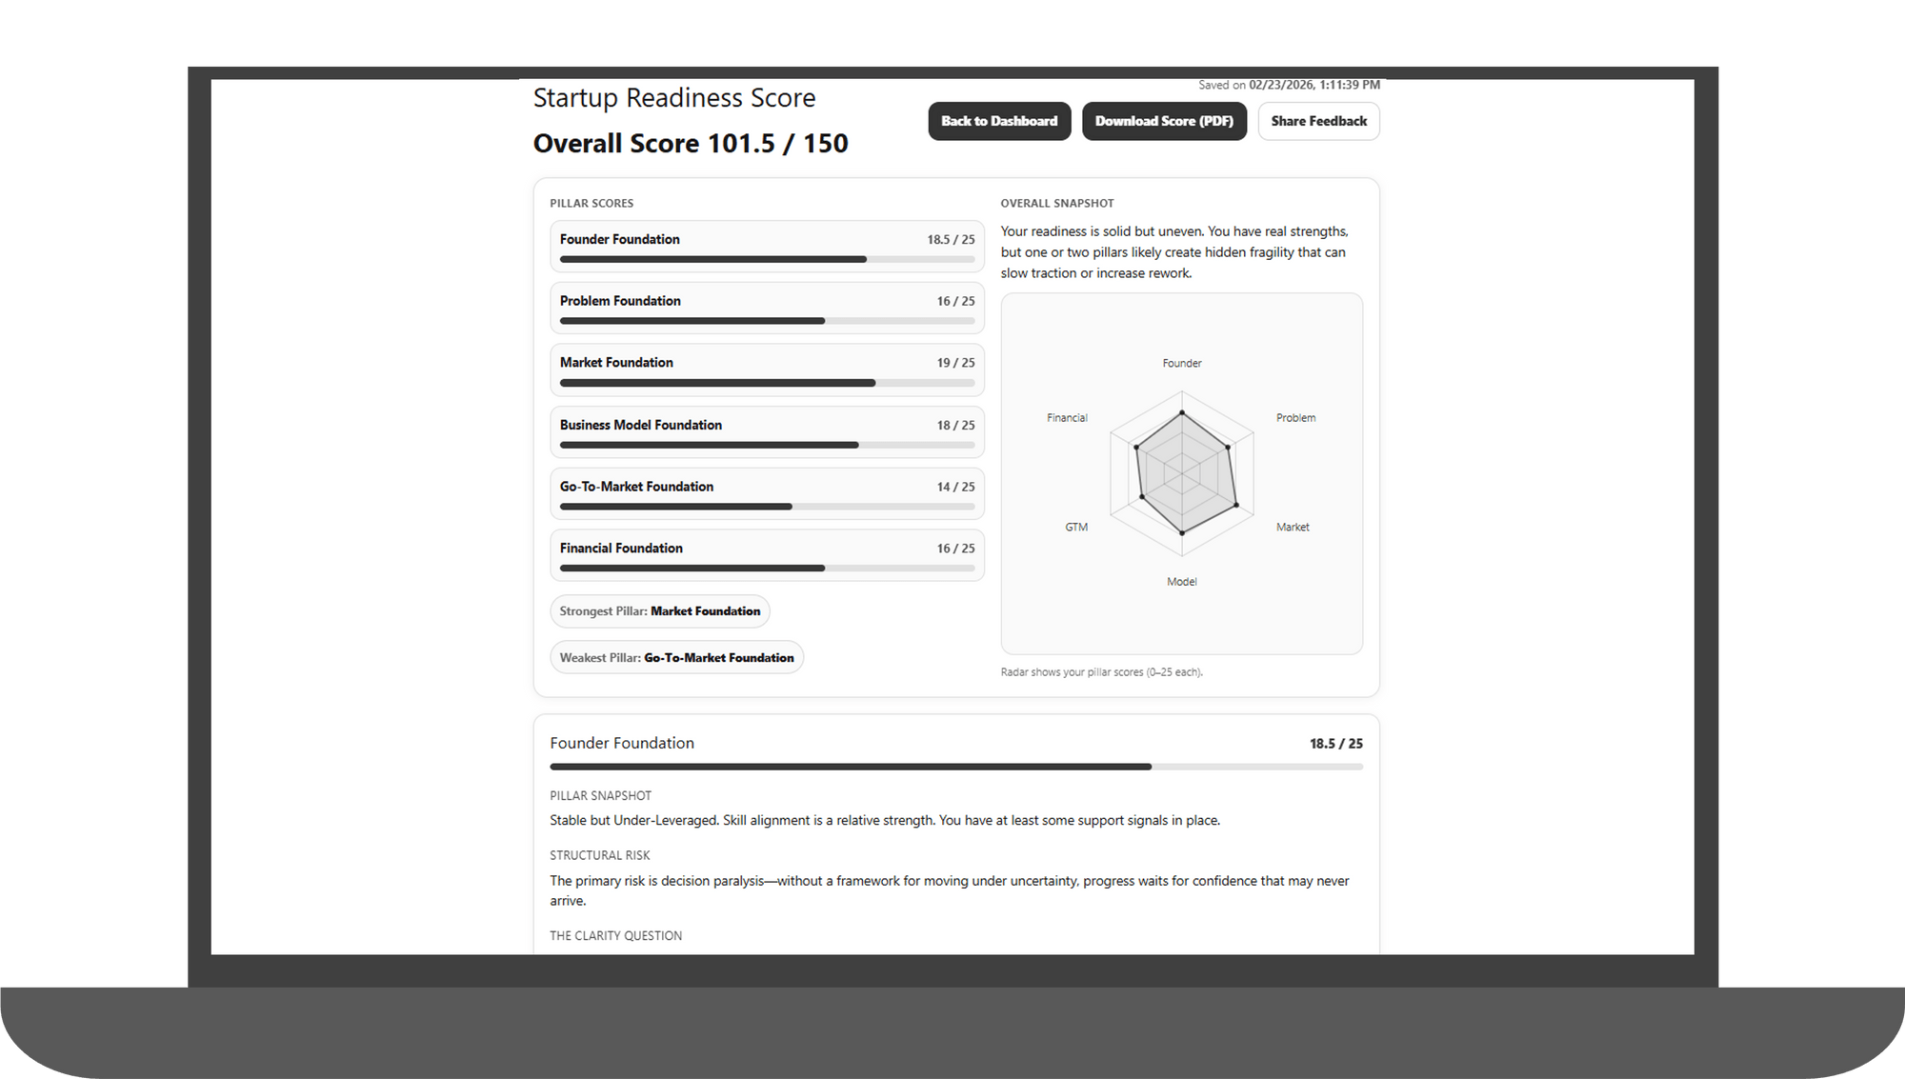
Task: Click the Weakest Pillar: Go-To-Market Foundation chip
Action: (676, 656)
